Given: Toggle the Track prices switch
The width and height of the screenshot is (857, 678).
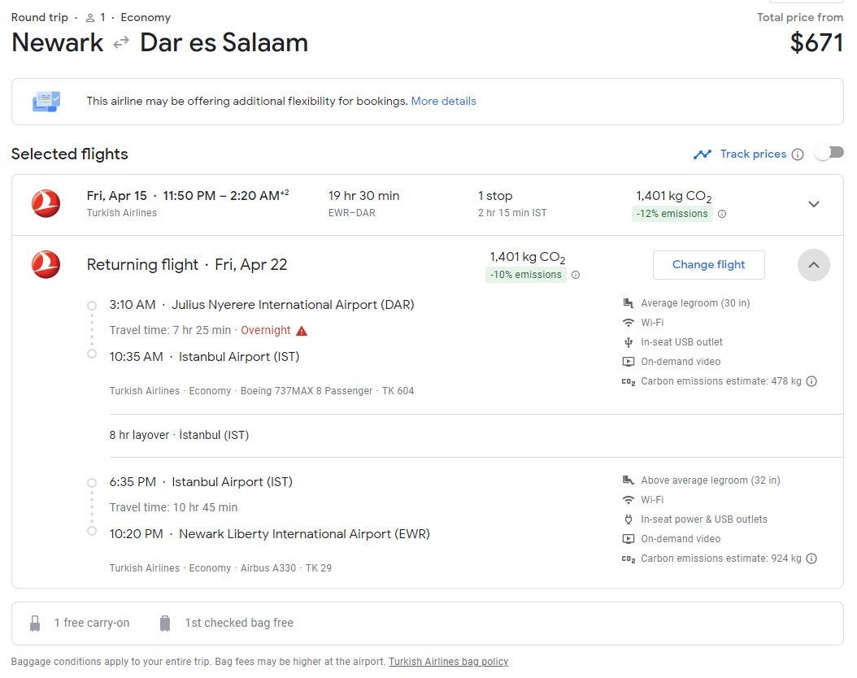Looking at the screenshot, I should pyautogui.click(x=830, y=153).
